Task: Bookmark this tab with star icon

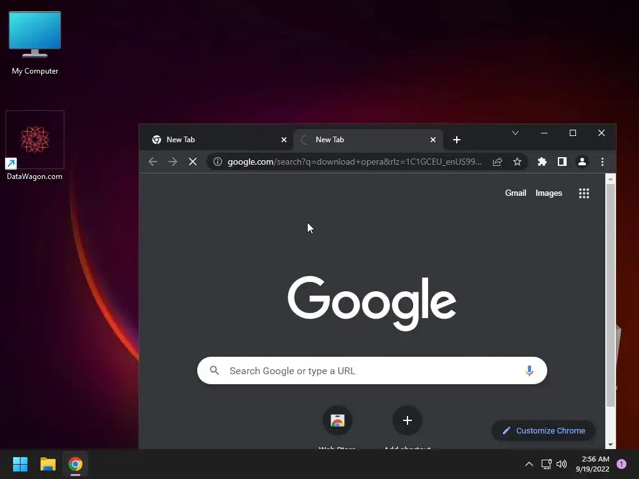Action: 517,162
